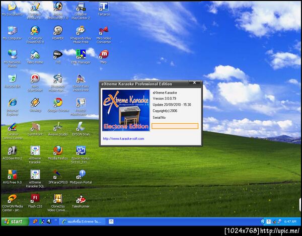The height and width of the screenshot is (236, 302).
Task: Open Flash CS3 shortcut
Action: 35,201
